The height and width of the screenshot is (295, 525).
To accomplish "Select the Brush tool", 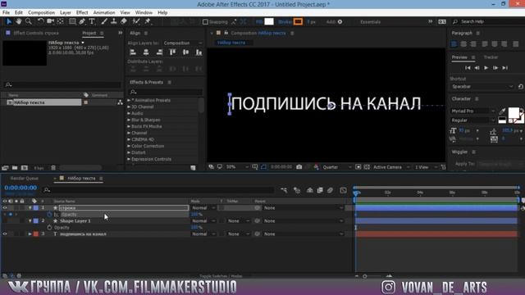I will (104, 22).
